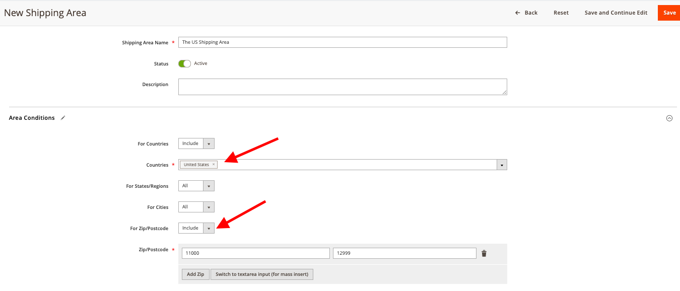Click the Active status label
This screenshot has width=680, height=291.
[x=200, y=63]
